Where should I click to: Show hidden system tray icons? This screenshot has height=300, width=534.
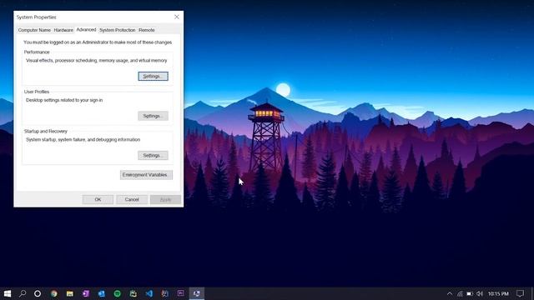[450, 293]
